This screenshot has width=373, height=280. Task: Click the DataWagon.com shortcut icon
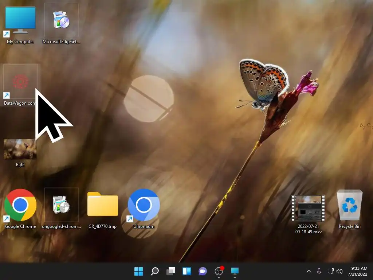pyautogui.click(x=20, y=82)
